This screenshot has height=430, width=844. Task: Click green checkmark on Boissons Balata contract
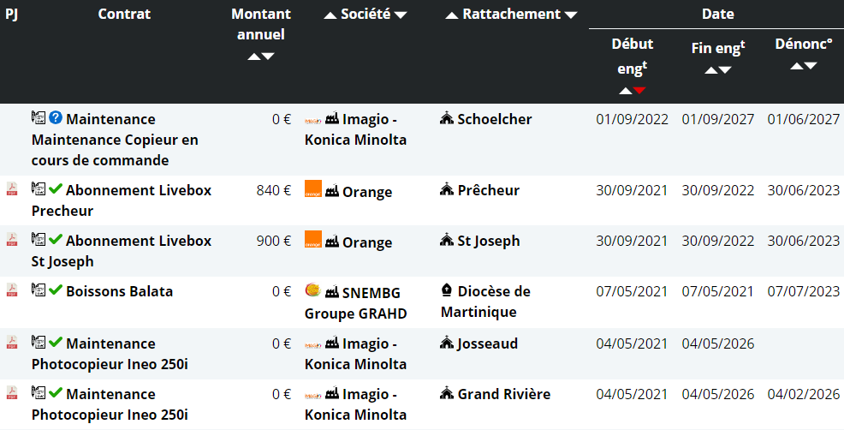tap(56, 290)
